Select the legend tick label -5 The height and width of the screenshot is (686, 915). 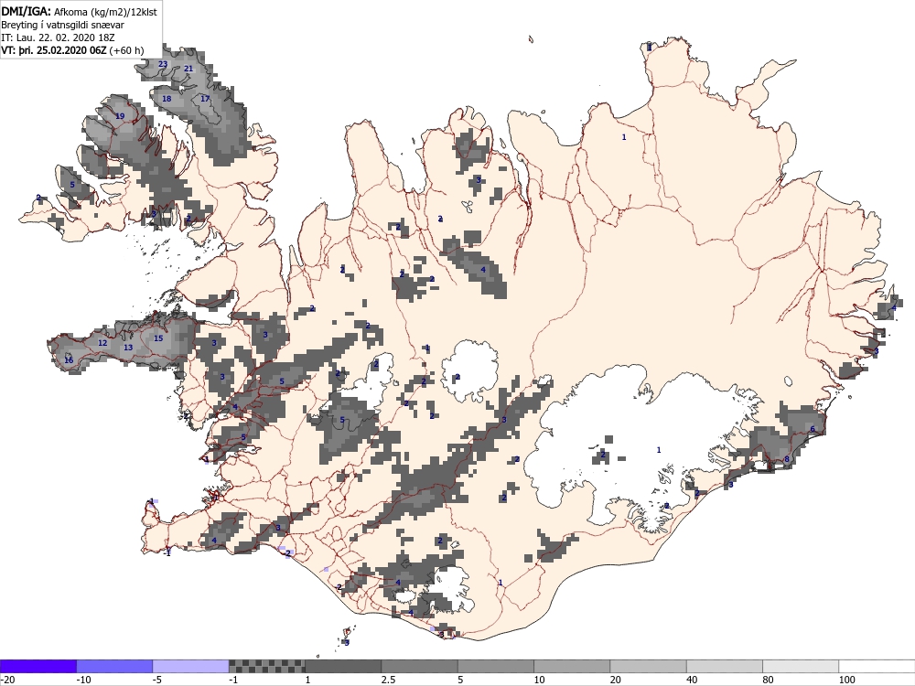point(158,680)
